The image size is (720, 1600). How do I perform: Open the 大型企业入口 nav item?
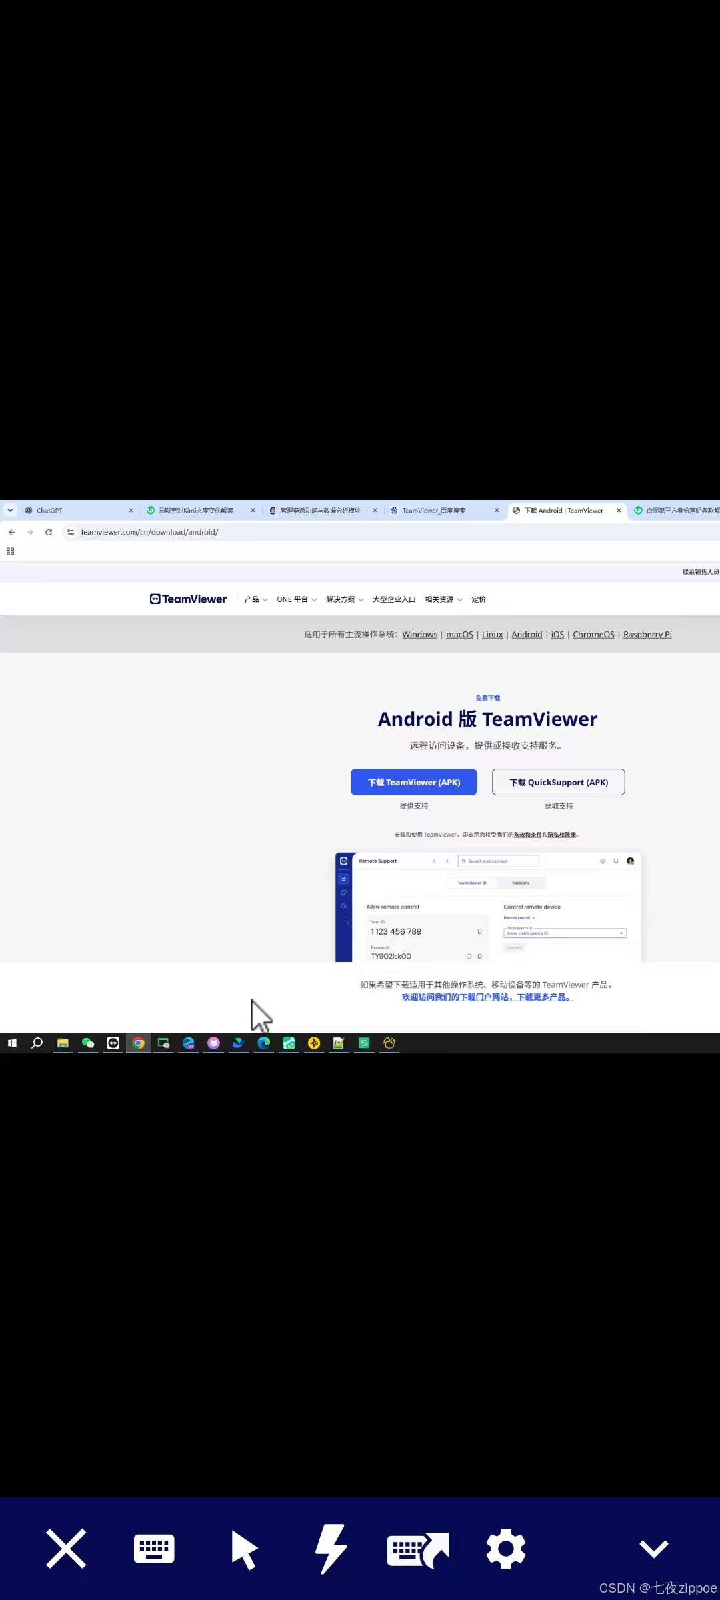tap(394, 599)
